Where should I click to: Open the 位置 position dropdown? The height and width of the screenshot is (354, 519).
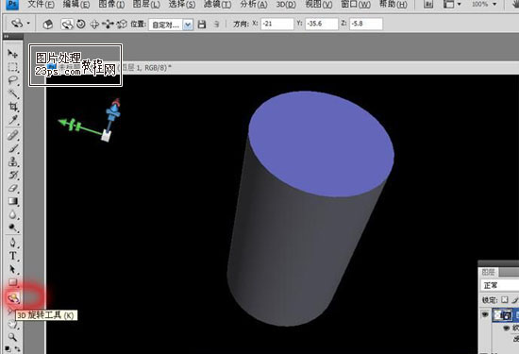[171, 25]
